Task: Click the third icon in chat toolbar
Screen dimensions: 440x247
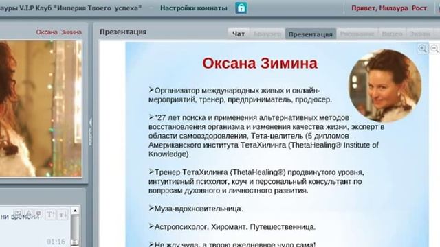Action: pos(38,213)
